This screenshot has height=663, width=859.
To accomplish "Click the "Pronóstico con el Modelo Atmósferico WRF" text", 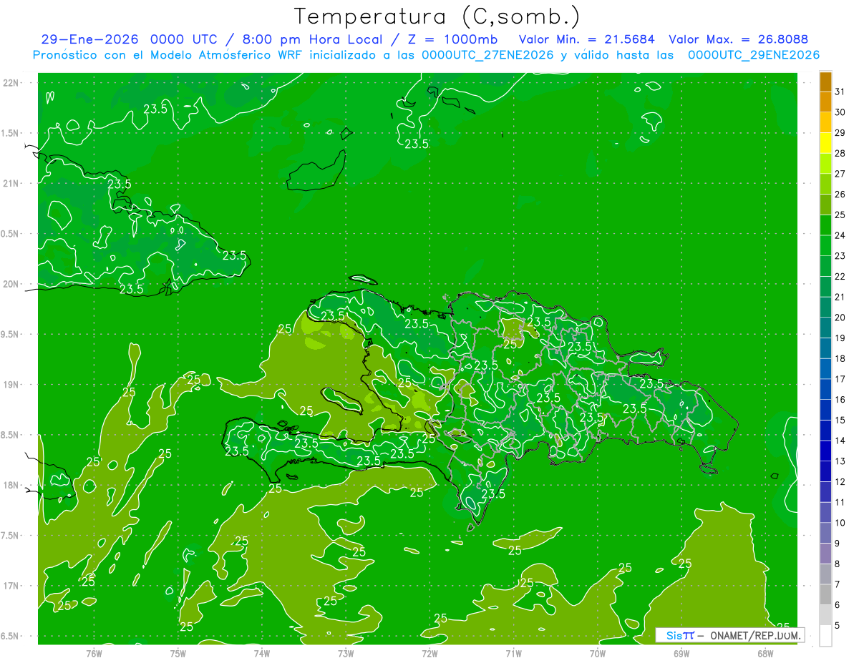I will point(168,55).
